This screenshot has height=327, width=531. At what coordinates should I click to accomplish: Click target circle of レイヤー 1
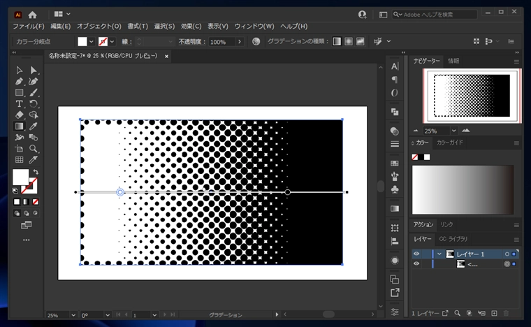(507, 254)
